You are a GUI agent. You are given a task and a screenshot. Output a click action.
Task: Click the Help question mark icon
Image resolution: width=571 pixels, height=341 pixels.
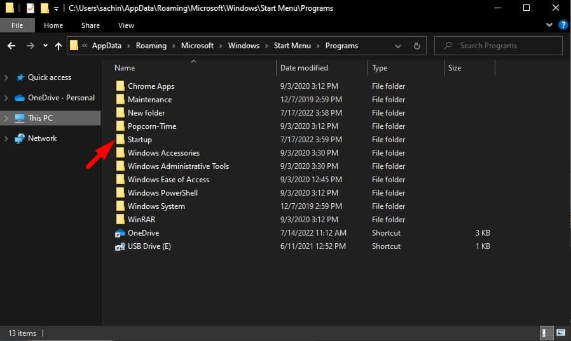pos(563,25)
